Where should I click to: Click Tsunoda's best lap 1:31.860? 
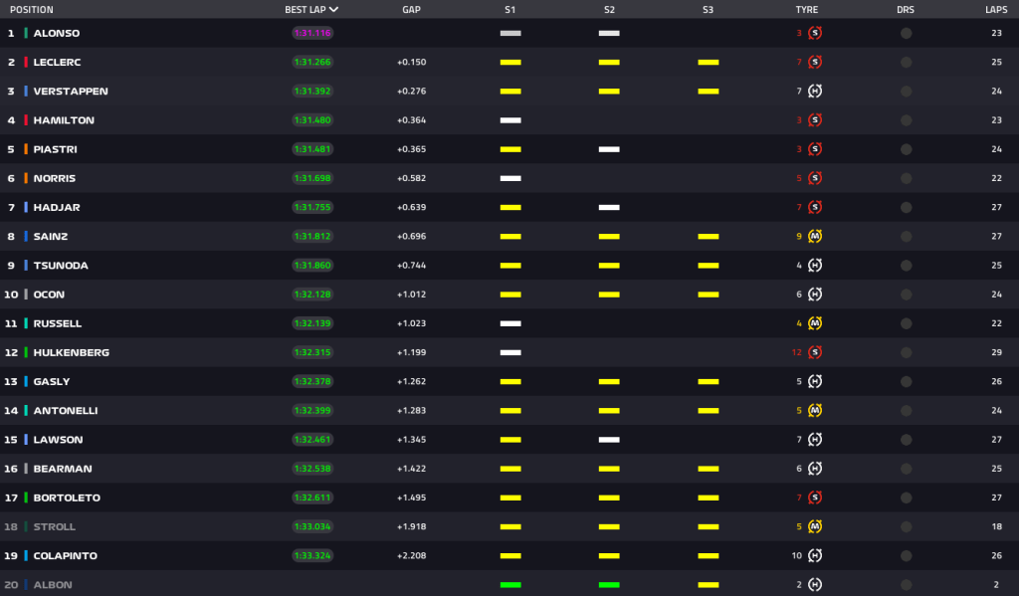point(312,266)
